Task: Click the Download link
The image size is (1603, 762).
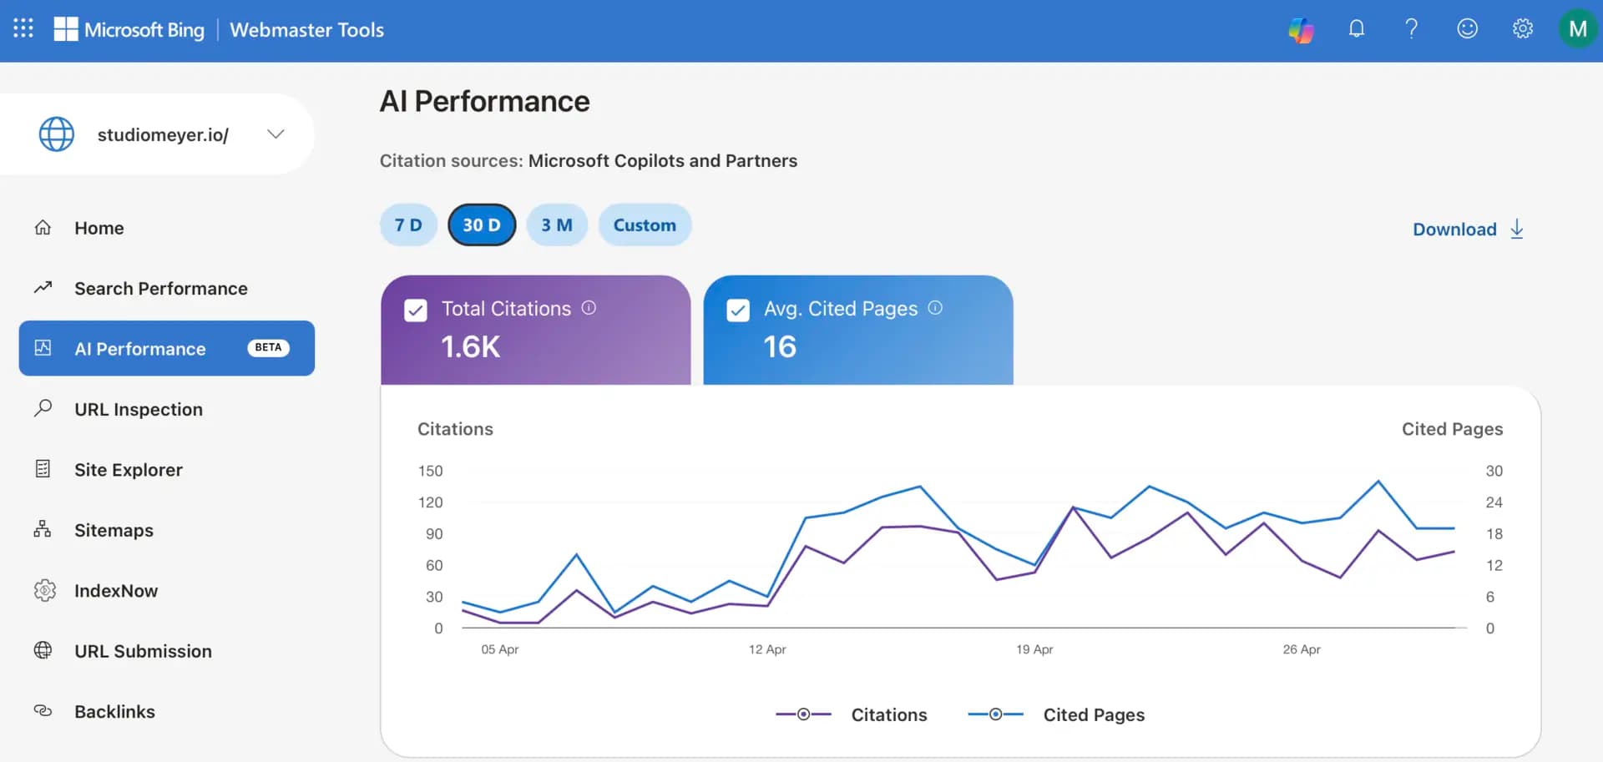Action: tap(1469, 230)
